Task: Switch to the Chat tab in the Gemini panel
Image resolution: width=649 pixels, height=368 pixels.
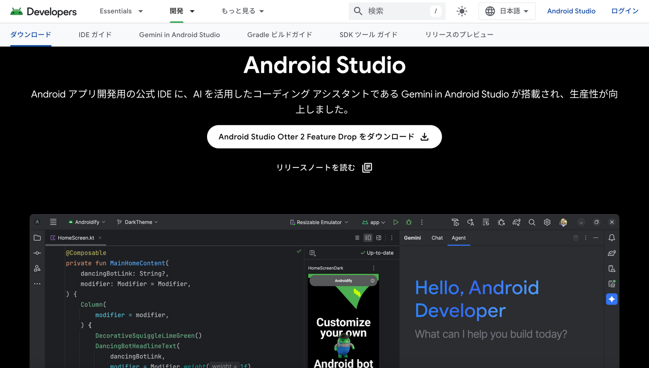Action: point(437,238)
